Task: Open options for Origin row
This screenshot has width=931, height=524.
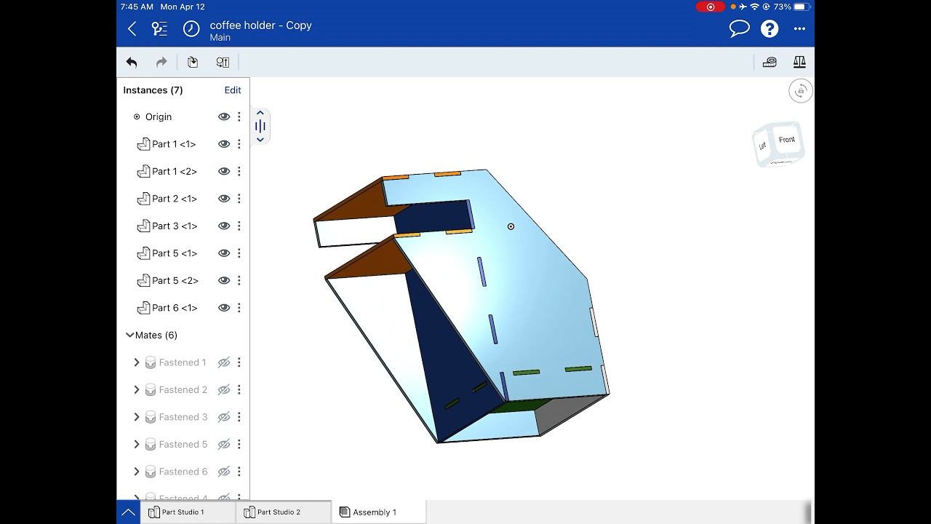Action: (239, 116)
